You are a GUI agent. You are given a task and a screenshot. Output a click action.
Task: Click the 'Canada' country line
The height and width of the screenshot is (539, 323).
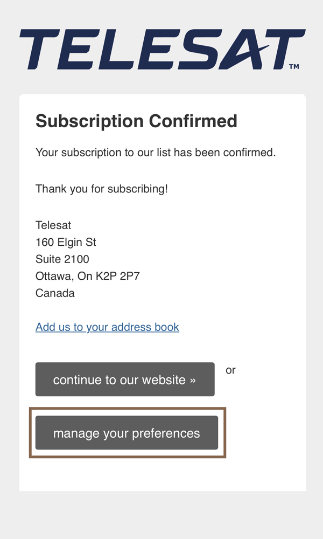point(55,293)
